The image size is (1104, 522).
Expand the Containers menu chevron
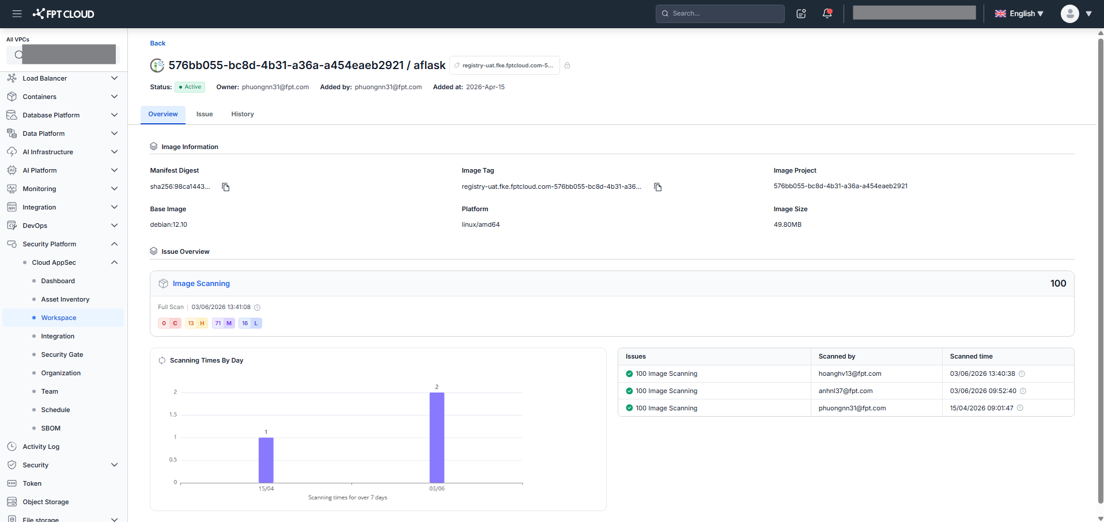pyautogui.click(x=114, y=97)
